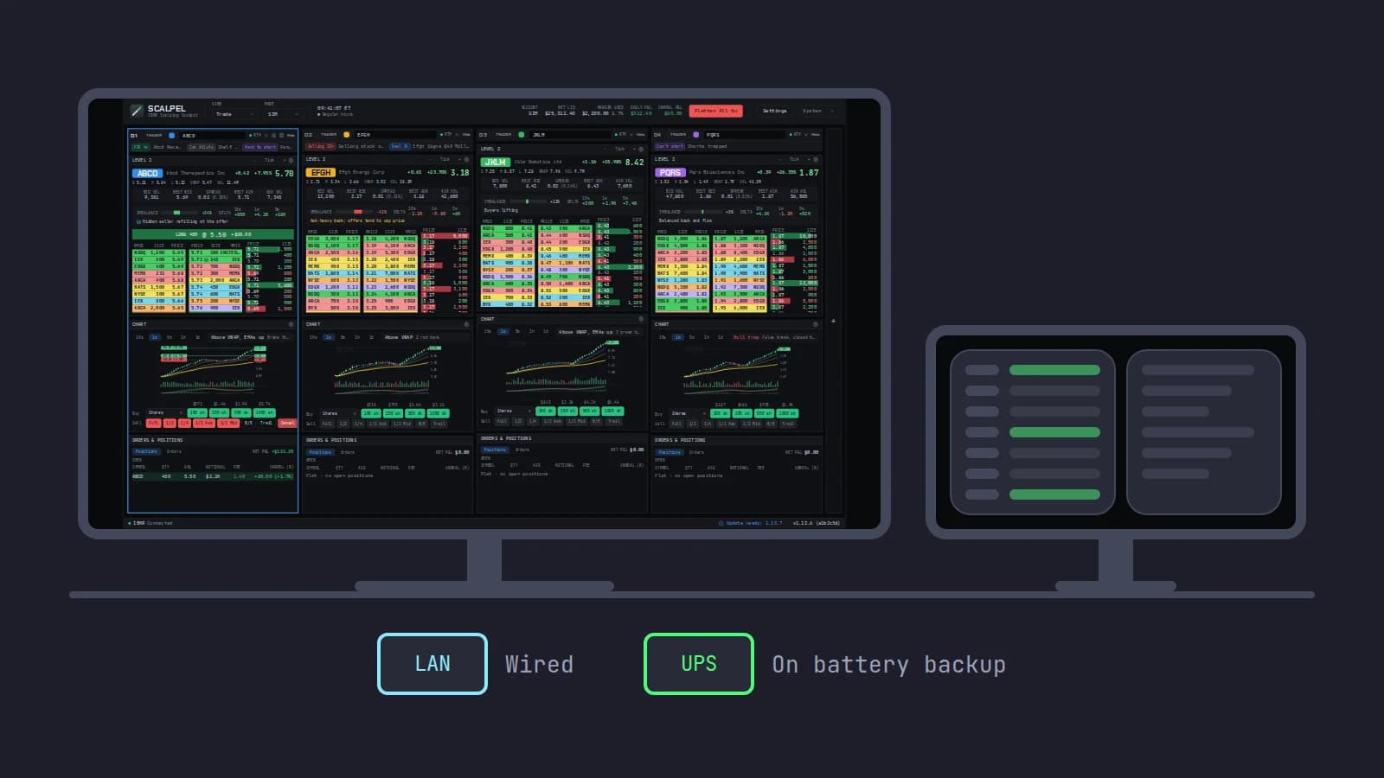Click the red Cancel button in ABCD panel

[x=287, y=423]
